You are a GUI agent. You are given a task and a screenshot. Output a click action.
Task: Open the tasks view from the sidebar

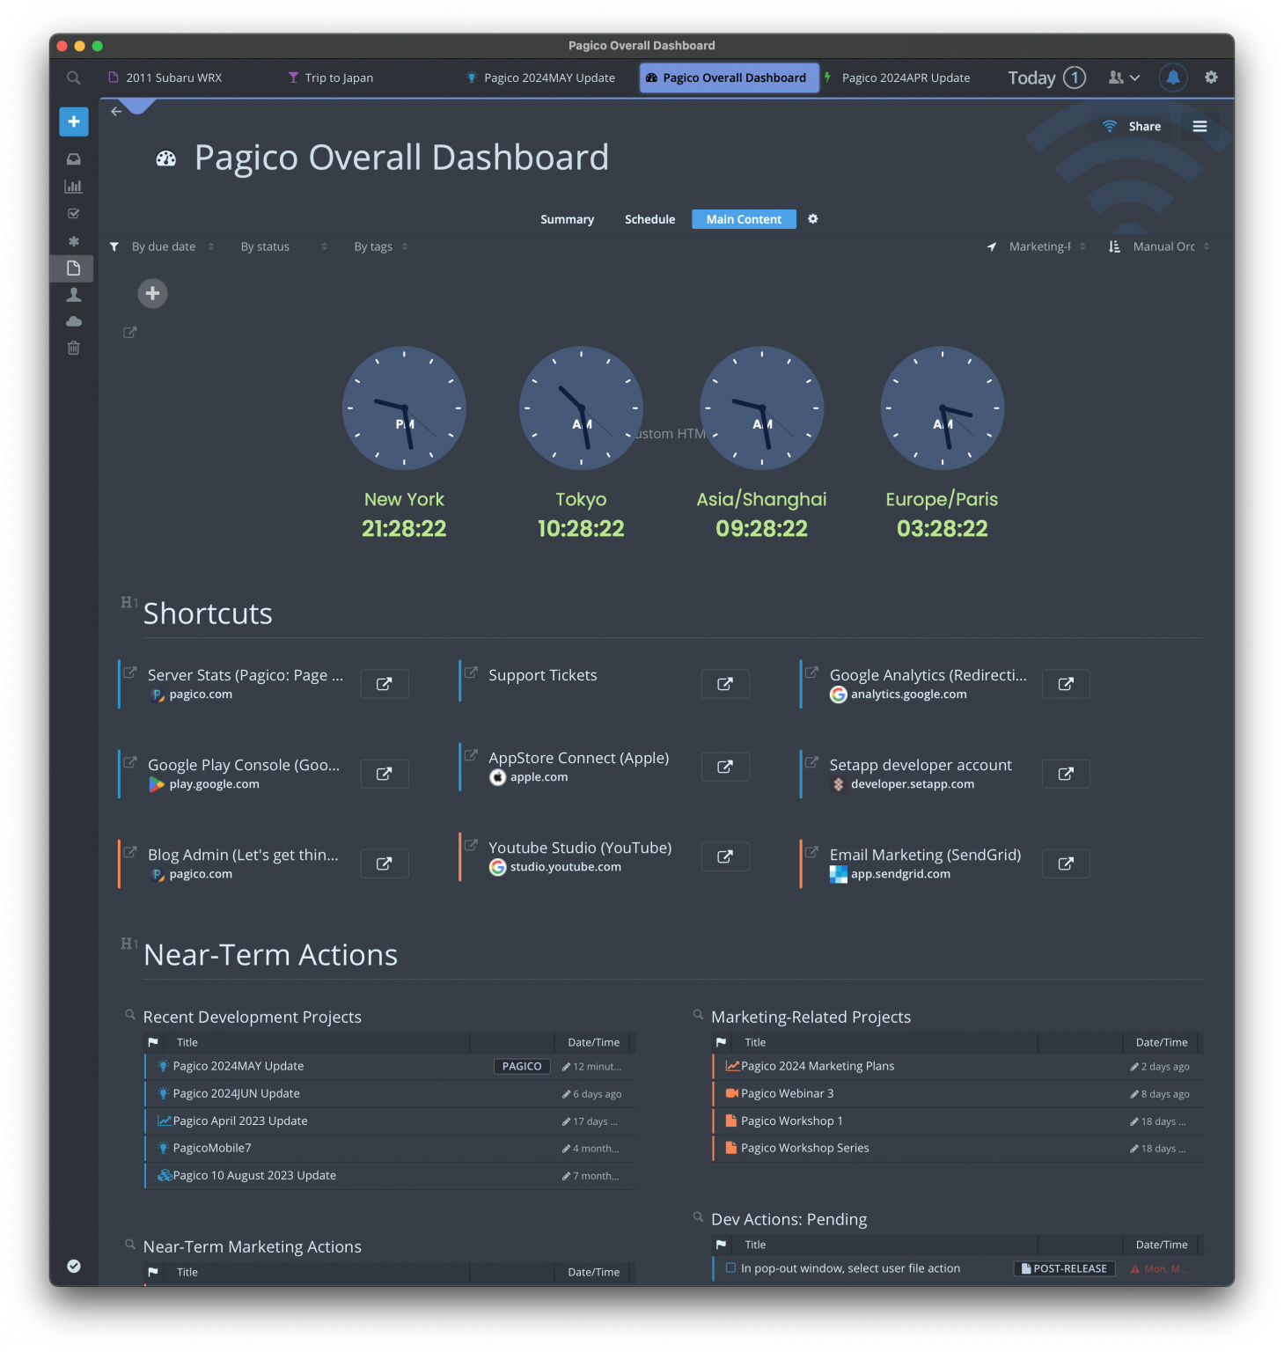[x=74, y=213]
